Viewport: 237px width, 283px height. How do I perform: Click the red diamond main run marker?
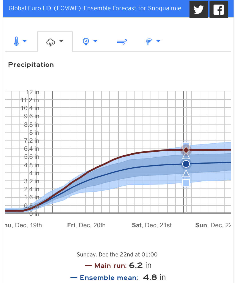point(186,150)
